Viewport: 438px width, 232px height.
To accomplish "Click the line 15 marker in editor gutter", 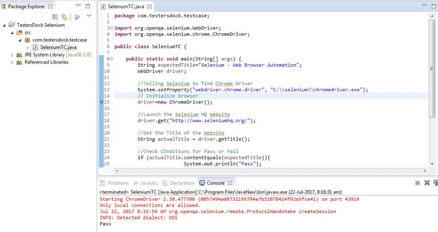I will (x=101, y=102).
